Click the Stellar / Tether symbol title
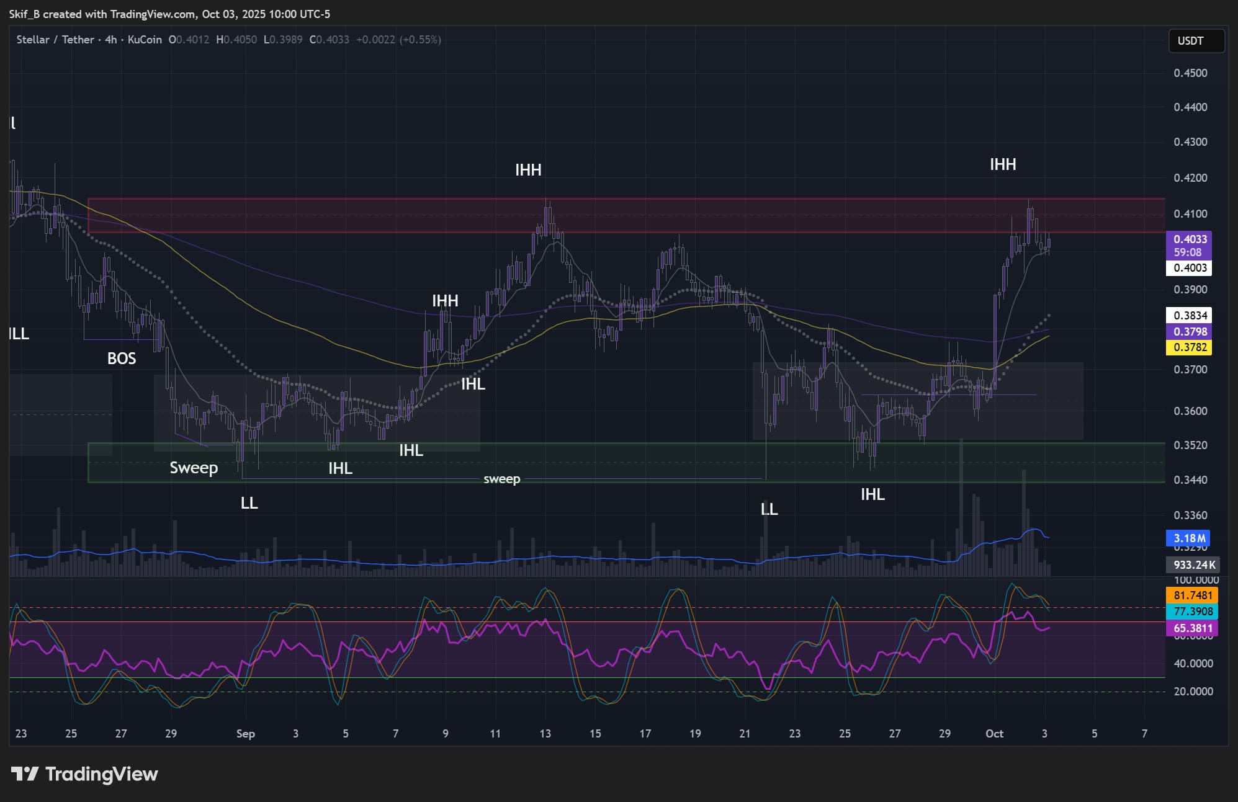The height and width of the screenshot is (802, 1238). click(x=55, y=40)
